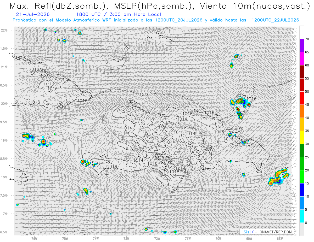Viewport: 314px width, 242px height.
Task: Click the '68W' longitude axis label
Action: [280, 238]
